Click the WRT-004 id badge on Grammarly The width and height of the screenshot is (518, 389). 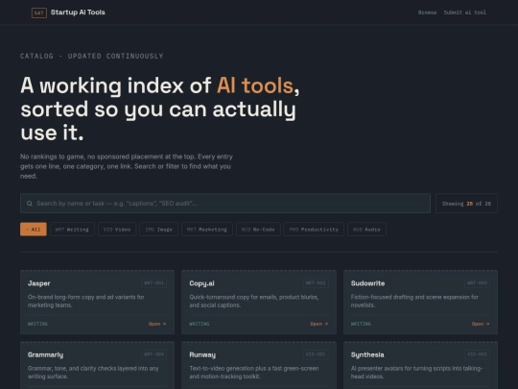pyautogui.click(x=153, y=354)
